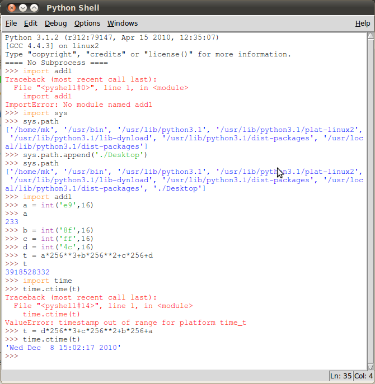
Task: Click the 'Wed Dec 8 15:02:17 2010' output
Action: [63, 348]
